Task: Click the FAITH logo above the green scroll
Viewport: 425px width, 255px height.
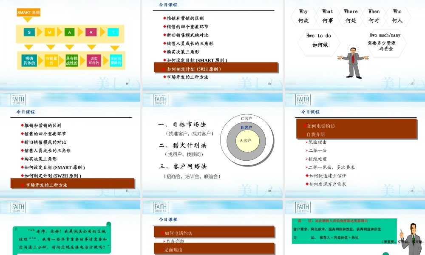Action: click(18, 207)
